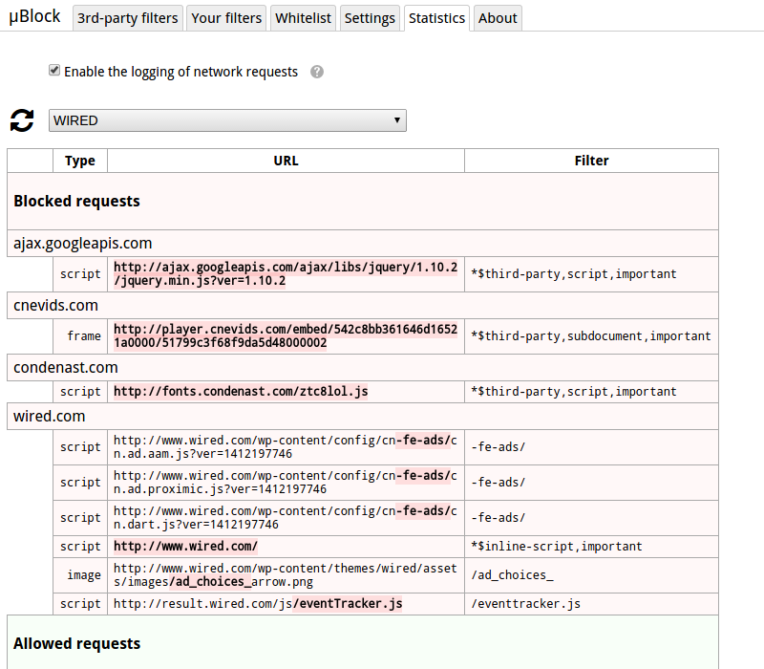Viewport: 764px width, 669px height.
Task: Open the Settings tab
Action: coord(370,18)
